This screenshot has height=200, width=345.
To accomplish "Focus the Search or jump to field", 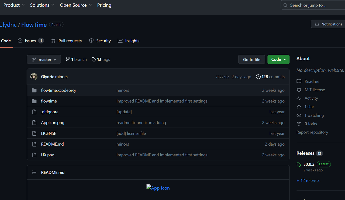I will (x=313, y=5).
